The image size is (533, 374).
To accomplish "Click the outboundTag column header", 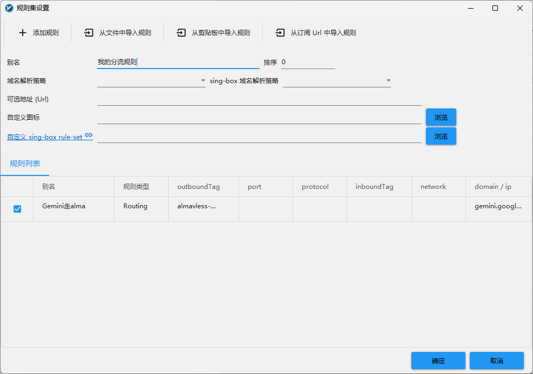I will [x=198, y=187].
